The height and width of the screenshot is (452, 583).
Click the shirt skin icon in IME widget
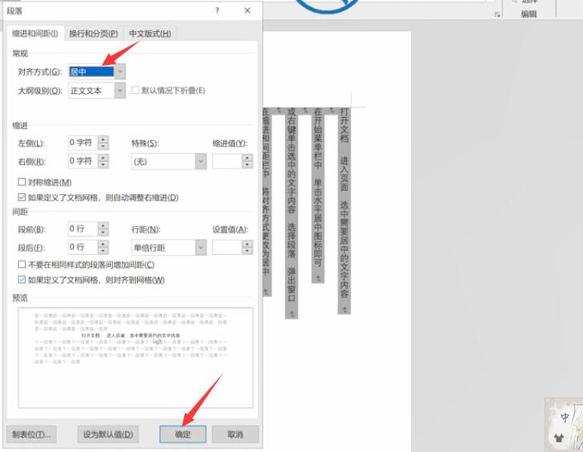tap(559, 438)
